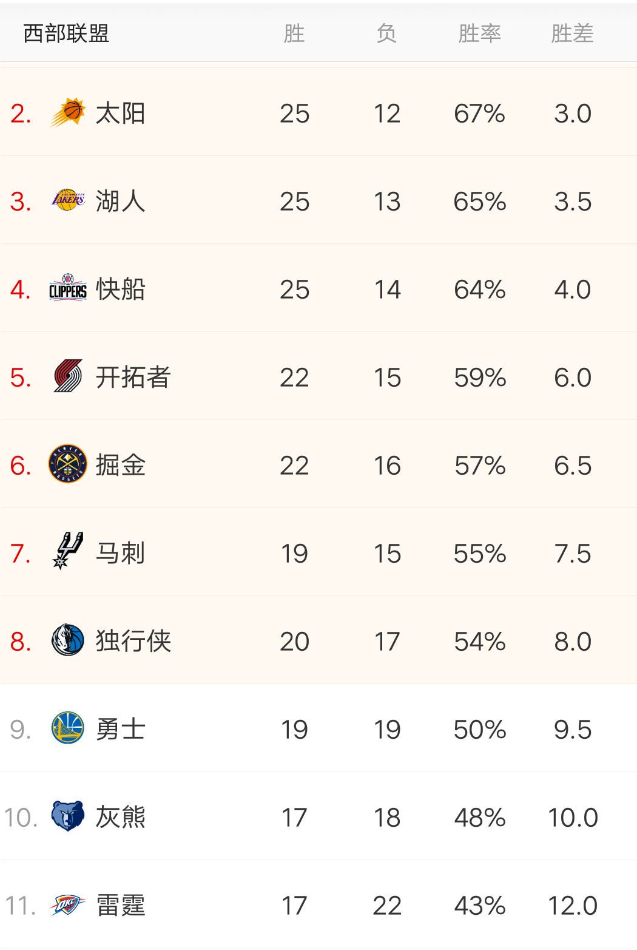Select the Grizzlies bear logo
637x950 pixels.
click(68, 816)
